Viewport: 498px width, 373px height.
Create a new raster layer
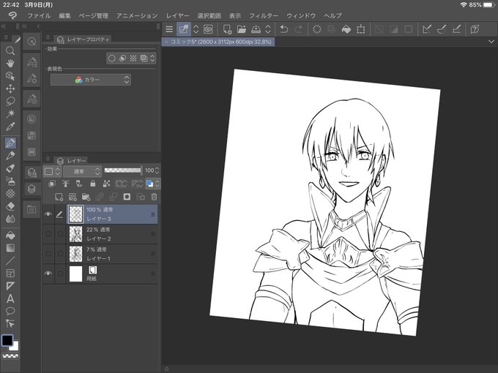(59, 197)
